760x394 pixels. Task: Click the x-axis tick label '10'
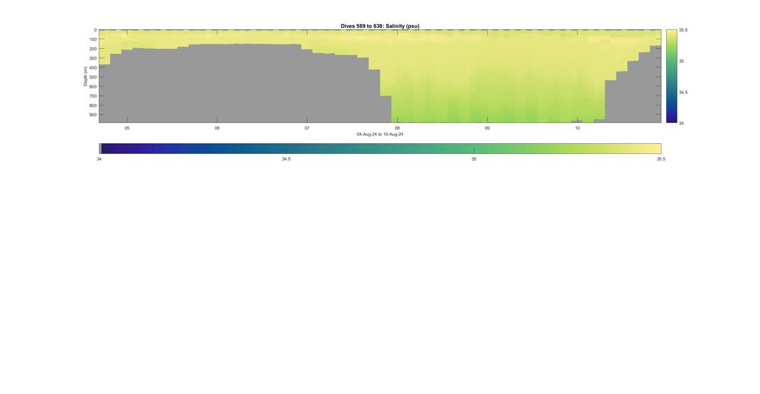[578, 128]
